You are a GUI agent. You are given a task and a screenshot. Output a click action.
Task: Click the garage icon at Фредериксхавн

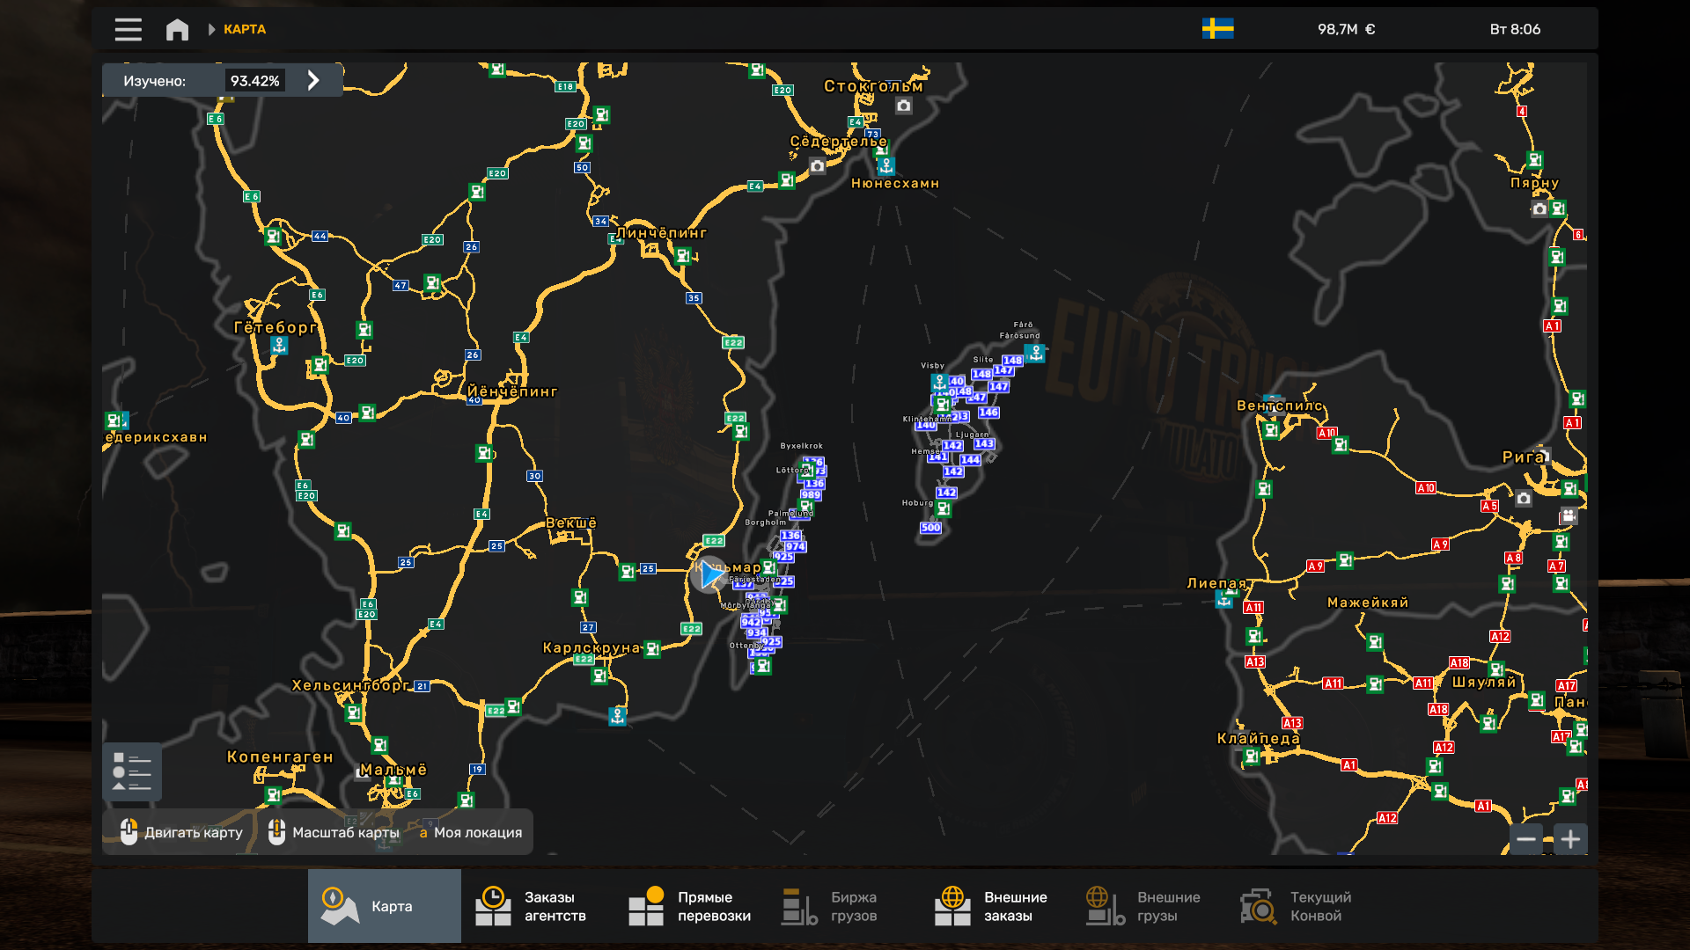114,420
